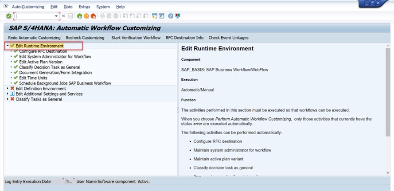The height and width of the screenshot is (191, 394).
Task: Click the green Enter checkmark icon
Action: click(9, 16)
